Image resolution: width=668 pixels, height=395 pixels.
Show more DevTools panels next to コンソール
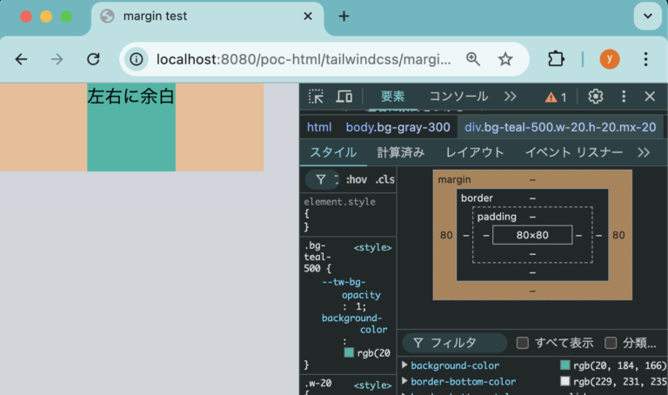coord(511,97)
